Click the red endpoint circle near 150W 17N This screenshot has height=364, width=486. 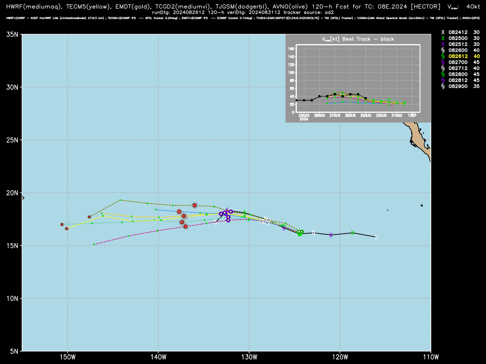tap(62, 224)
